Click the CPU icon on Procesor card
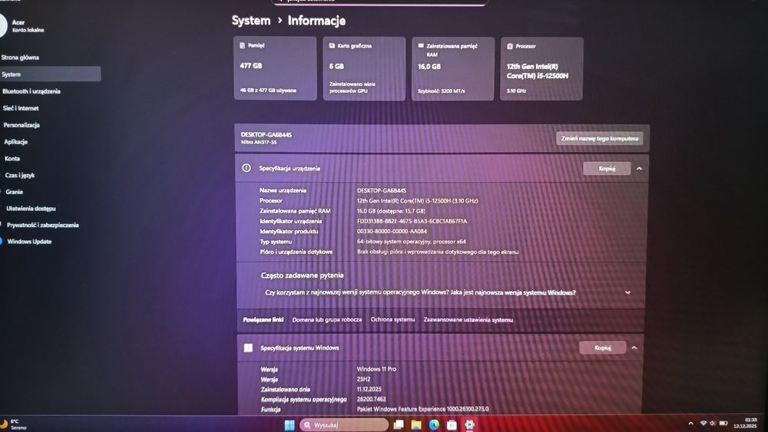The width and height of the screenshot is (768, 432). (x=510, y=46)
